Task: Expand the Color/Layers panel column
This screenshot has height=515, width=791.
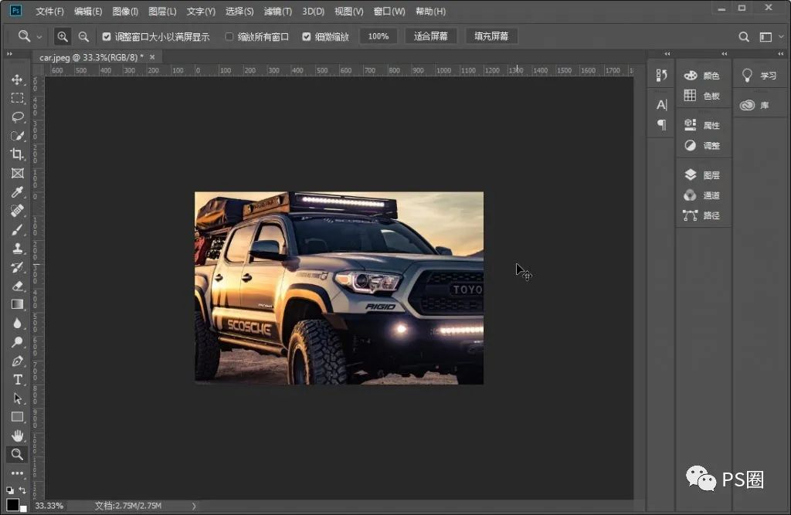Action: pyautogui.click(x=724, y=53)
